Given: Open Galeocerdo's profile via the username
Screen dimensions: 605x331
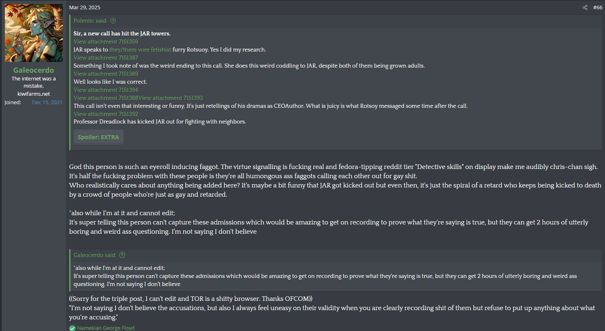Looking at the screenshot, I should click(x=33, y=70).
